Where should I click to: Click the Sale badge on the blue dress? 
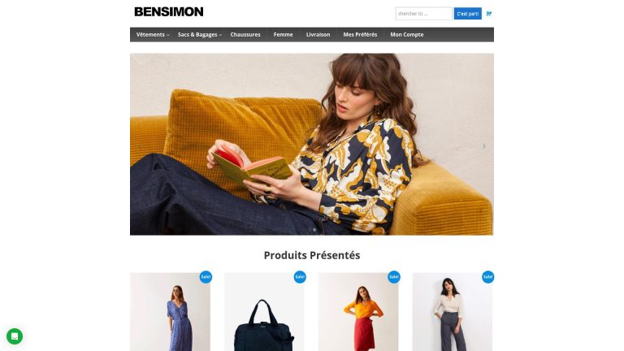click(x=206, y=277)
